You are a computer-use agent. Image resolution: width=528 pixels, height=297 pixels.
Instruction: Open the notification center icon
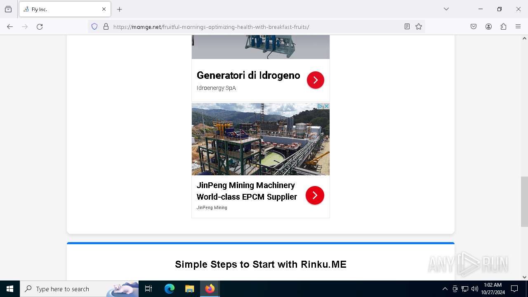point(514,289)
